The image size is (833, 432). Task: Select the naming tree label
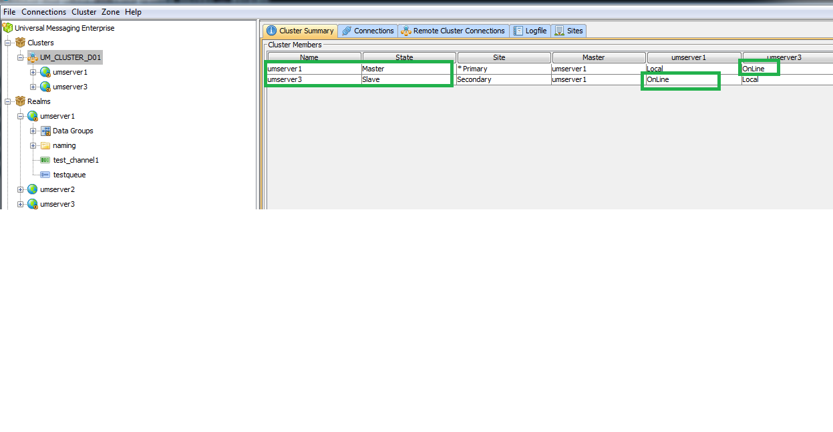[64, 145]
